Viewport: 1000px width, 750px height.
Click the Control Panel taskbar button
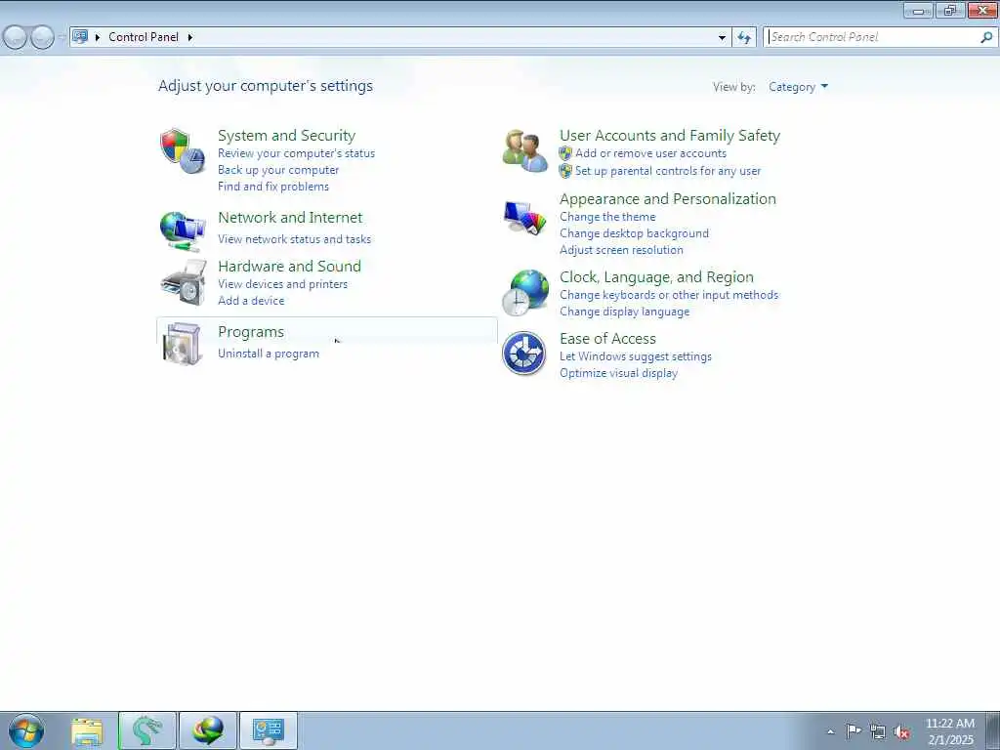[268, 730]
